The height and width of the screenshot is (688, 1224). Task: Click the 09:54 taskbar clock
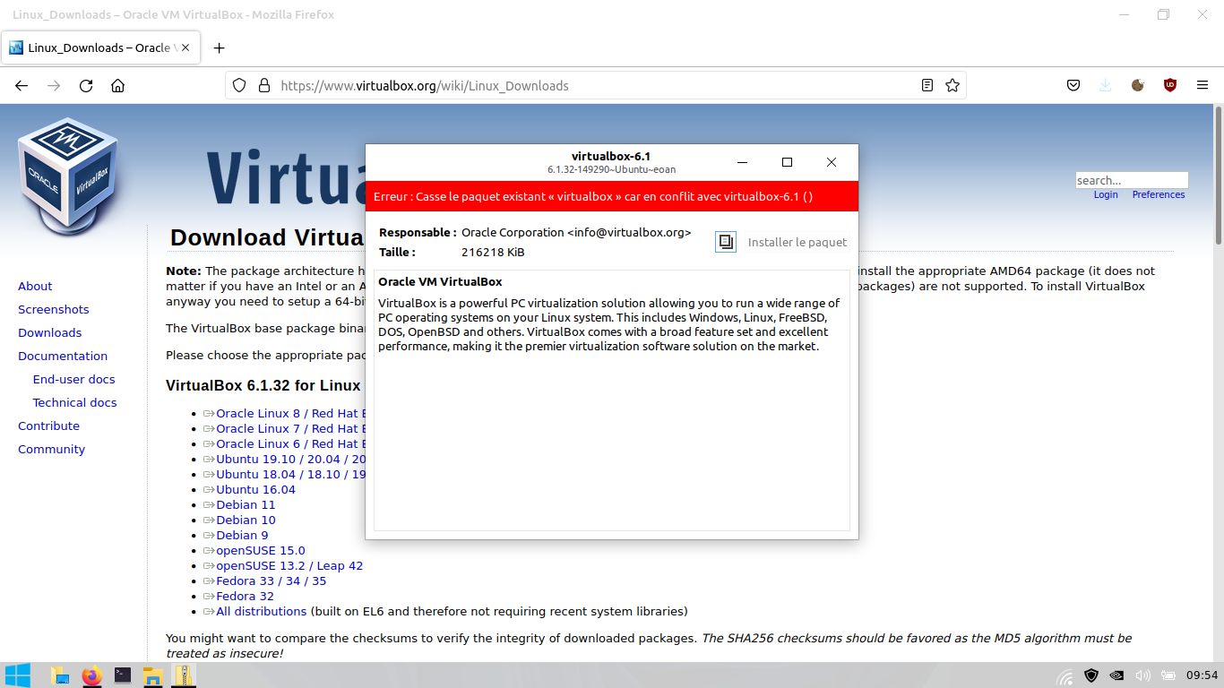tap(1202, 675)
